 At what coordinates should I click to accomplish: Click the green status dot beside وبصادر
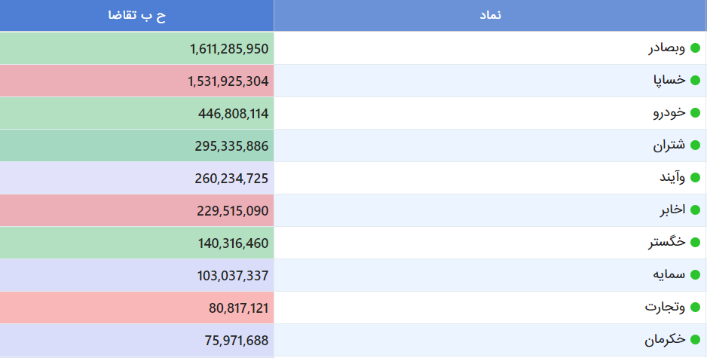[695, 47]
